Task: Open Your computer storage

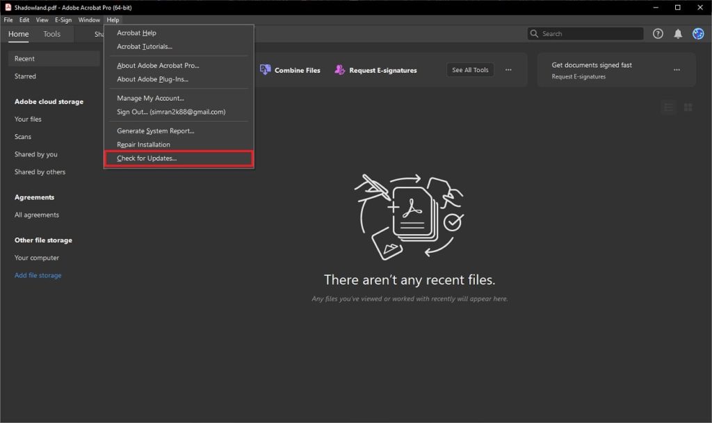Action: (37, 258)
